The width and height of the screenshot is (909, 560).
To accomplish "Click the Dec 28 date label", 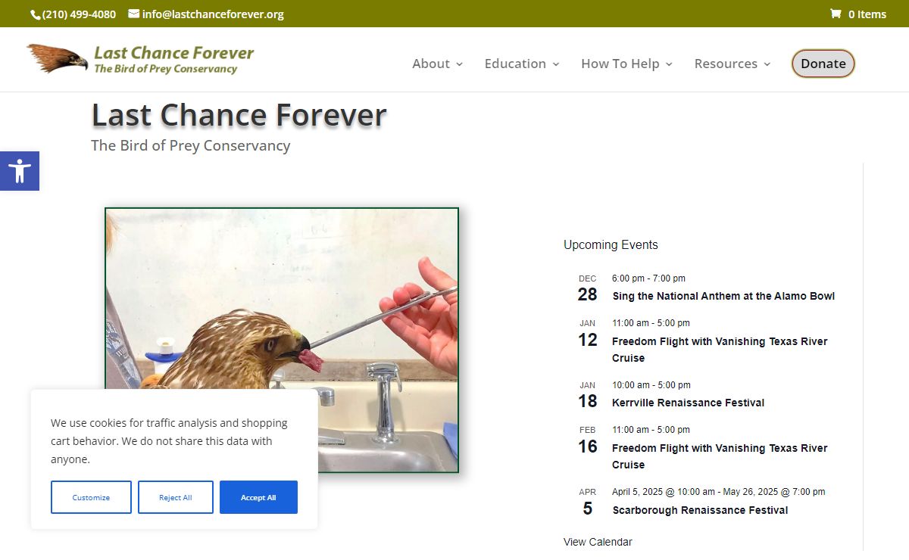I will 587,288.
